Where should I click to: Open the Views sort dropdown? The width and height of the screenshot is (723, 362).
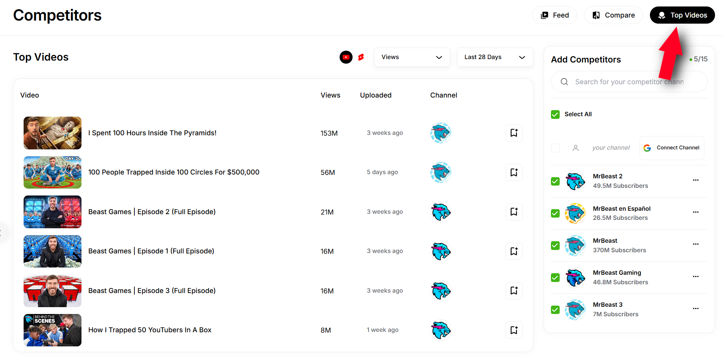tap(412, 57)
